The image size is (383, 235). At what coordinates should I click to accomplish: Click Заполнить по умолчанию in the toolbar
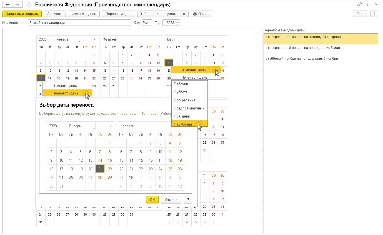(163, 14)
